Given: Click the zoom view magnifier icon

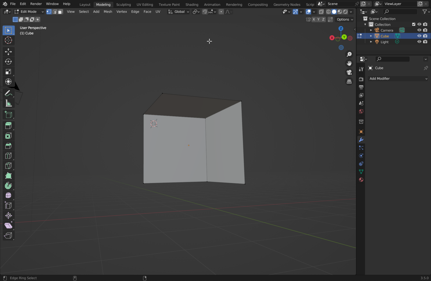Looking at the screenshot, I should [349, 54].
